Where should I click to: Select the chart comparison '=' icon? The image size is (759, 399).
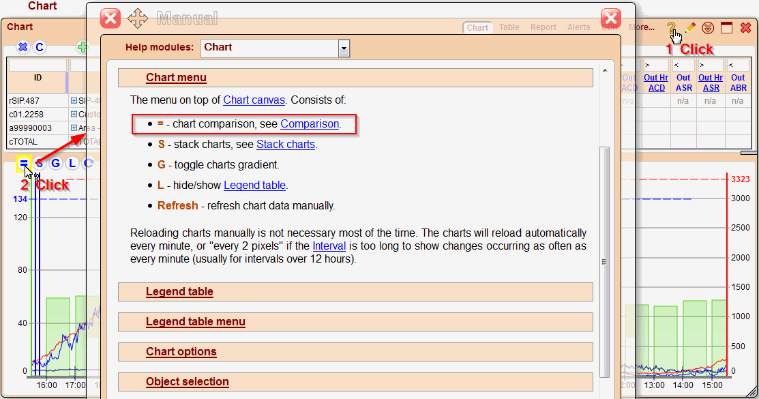click(24, 163)
